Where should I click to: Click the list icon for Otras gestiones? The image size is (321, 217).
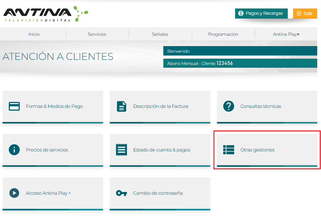click(x=229, y=150)
